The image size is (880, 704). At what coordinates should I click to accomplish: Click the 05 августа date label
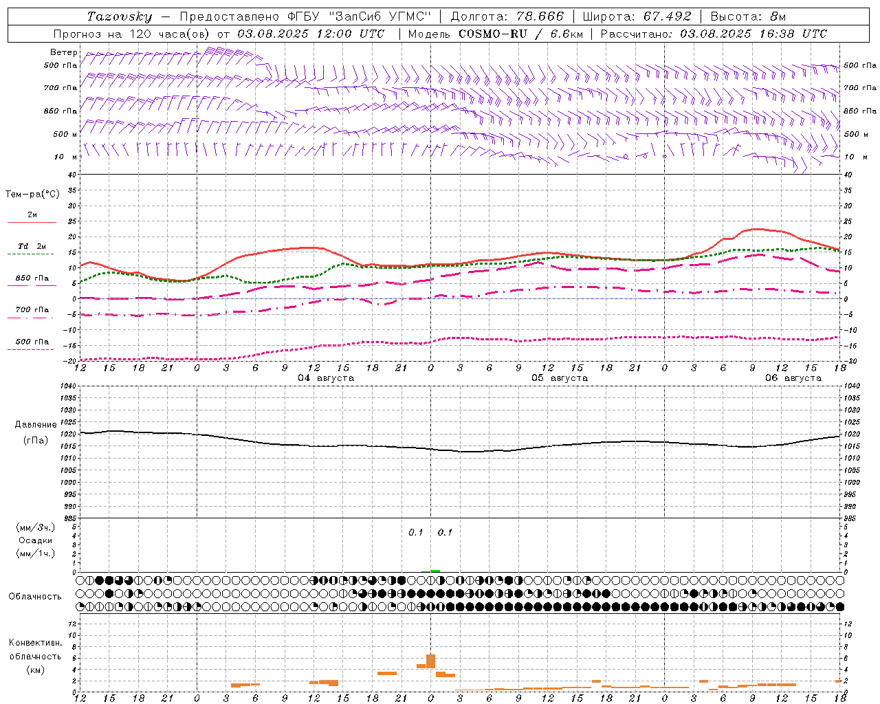[560, 378]
